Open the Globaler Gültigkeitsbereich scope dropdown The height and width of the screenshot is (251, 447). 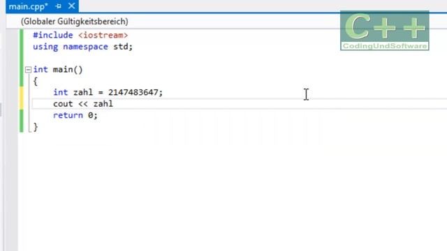click(75, 22)
